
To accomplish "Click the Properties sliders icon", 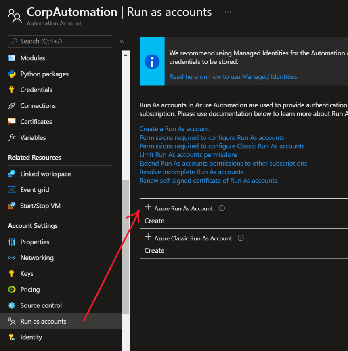I will 12,242.
